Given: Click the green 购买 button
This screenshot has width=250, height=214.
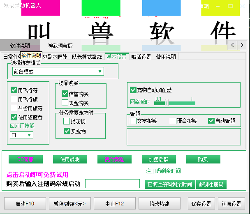Looking at the screenshot, I should (203, 159).
